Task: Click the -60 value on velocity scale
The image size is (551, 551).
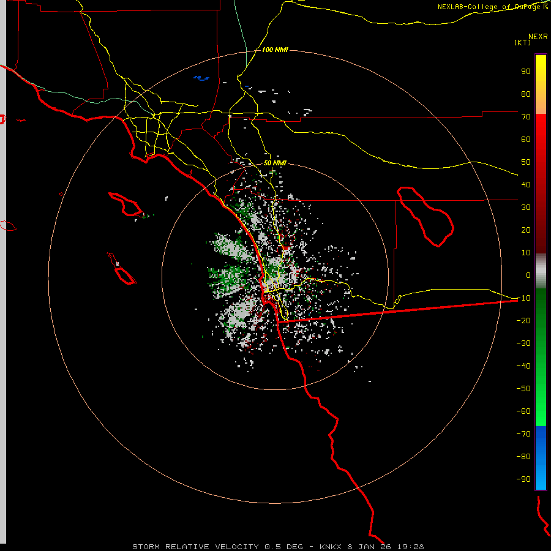Action: (523, 411)
